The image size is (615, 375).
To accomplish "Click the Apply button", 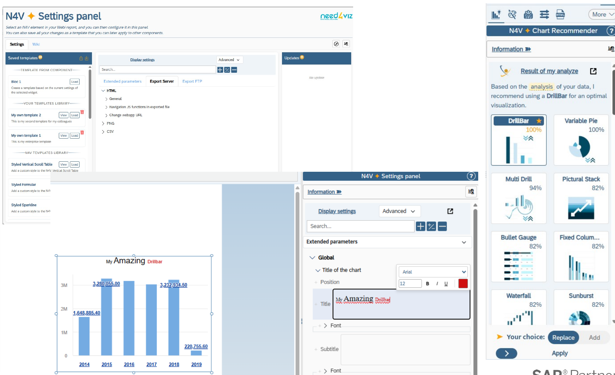I will 560,353.
